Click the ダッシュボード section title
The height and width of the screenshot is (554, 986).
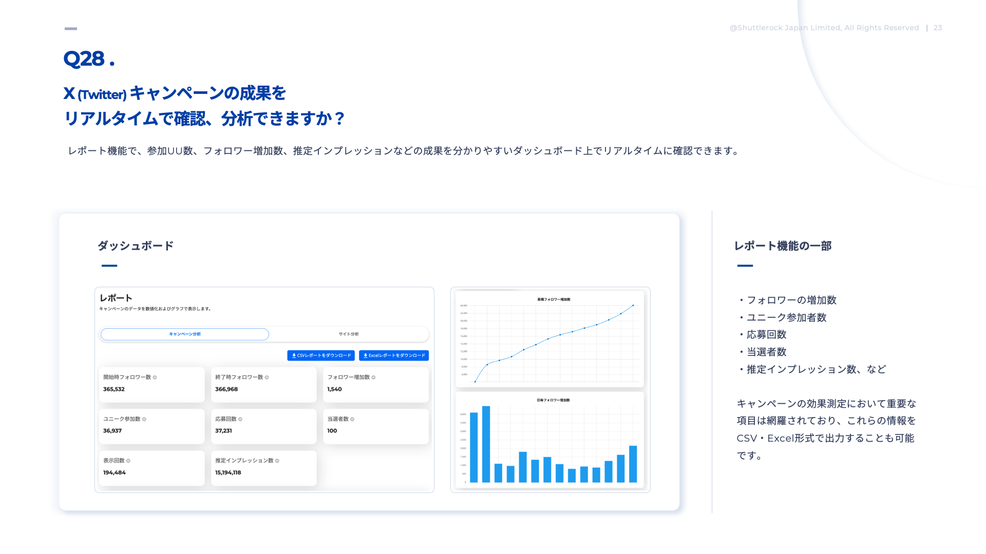(136, 246)
